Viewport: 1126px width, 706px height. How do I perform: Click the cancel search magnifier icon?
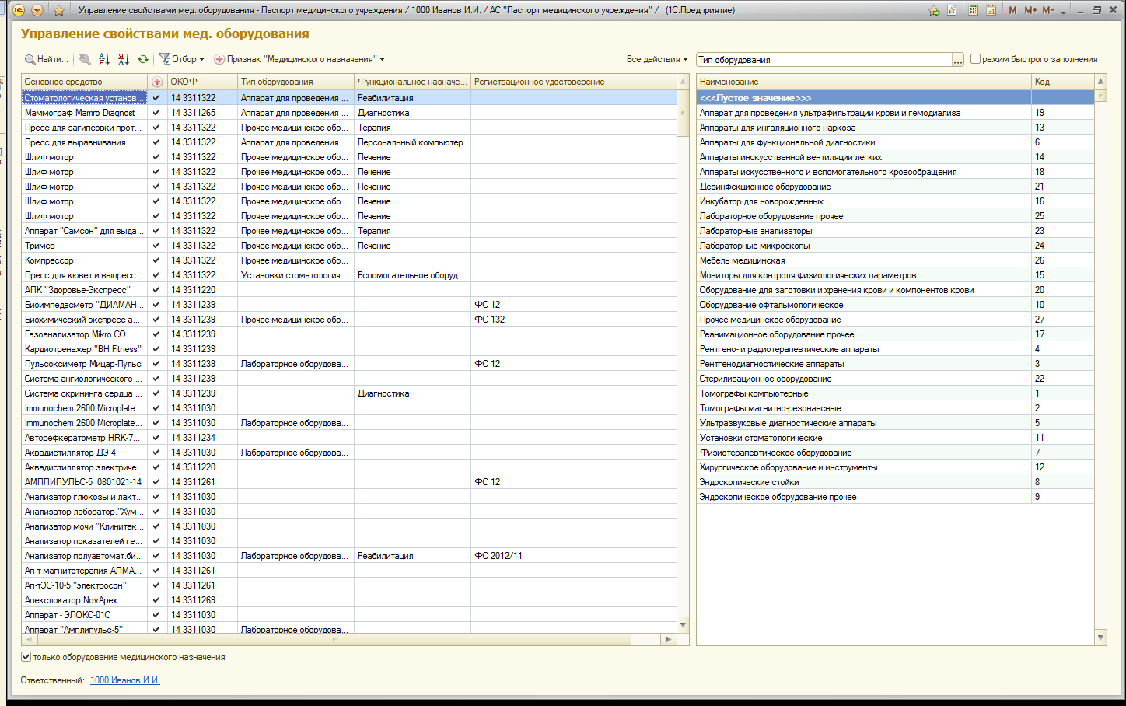(x=85, y=59)
